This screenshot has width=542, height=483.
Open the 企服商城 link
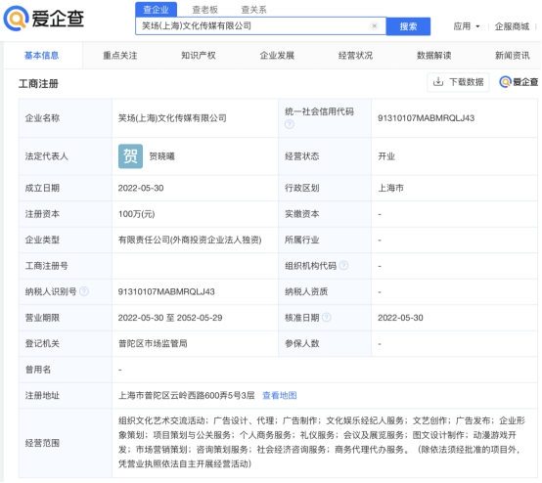click(x=512, y=26)
